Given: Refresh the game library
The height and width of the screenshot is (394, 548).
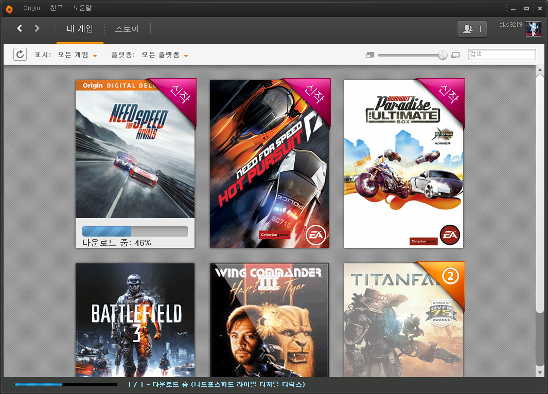Looking at the screenshot, I should click(x=20, y=55).
